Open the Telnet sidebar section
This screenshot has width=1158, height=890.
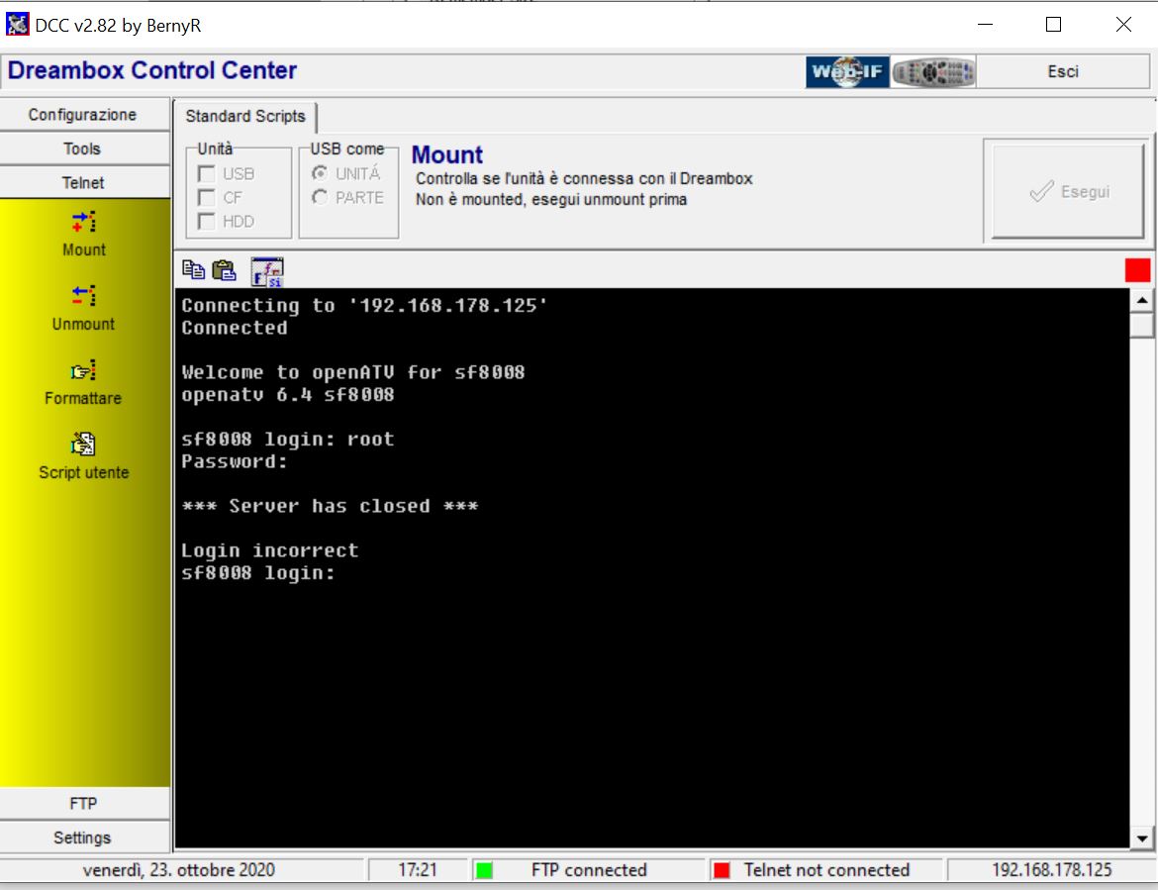click(x=85, y=182)
